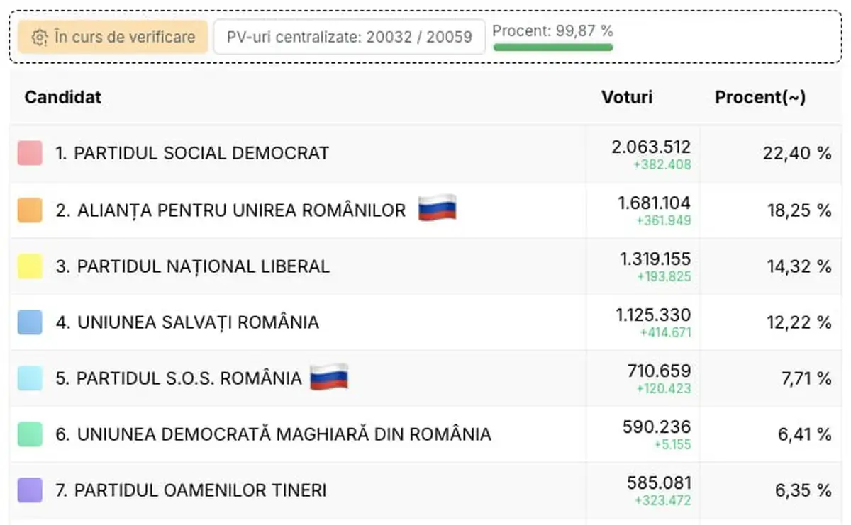Click the Russian flag next to Alianța pentru Unirea Românilor
Viewport: 851px width, 525px height.
(x=437, y=208)
